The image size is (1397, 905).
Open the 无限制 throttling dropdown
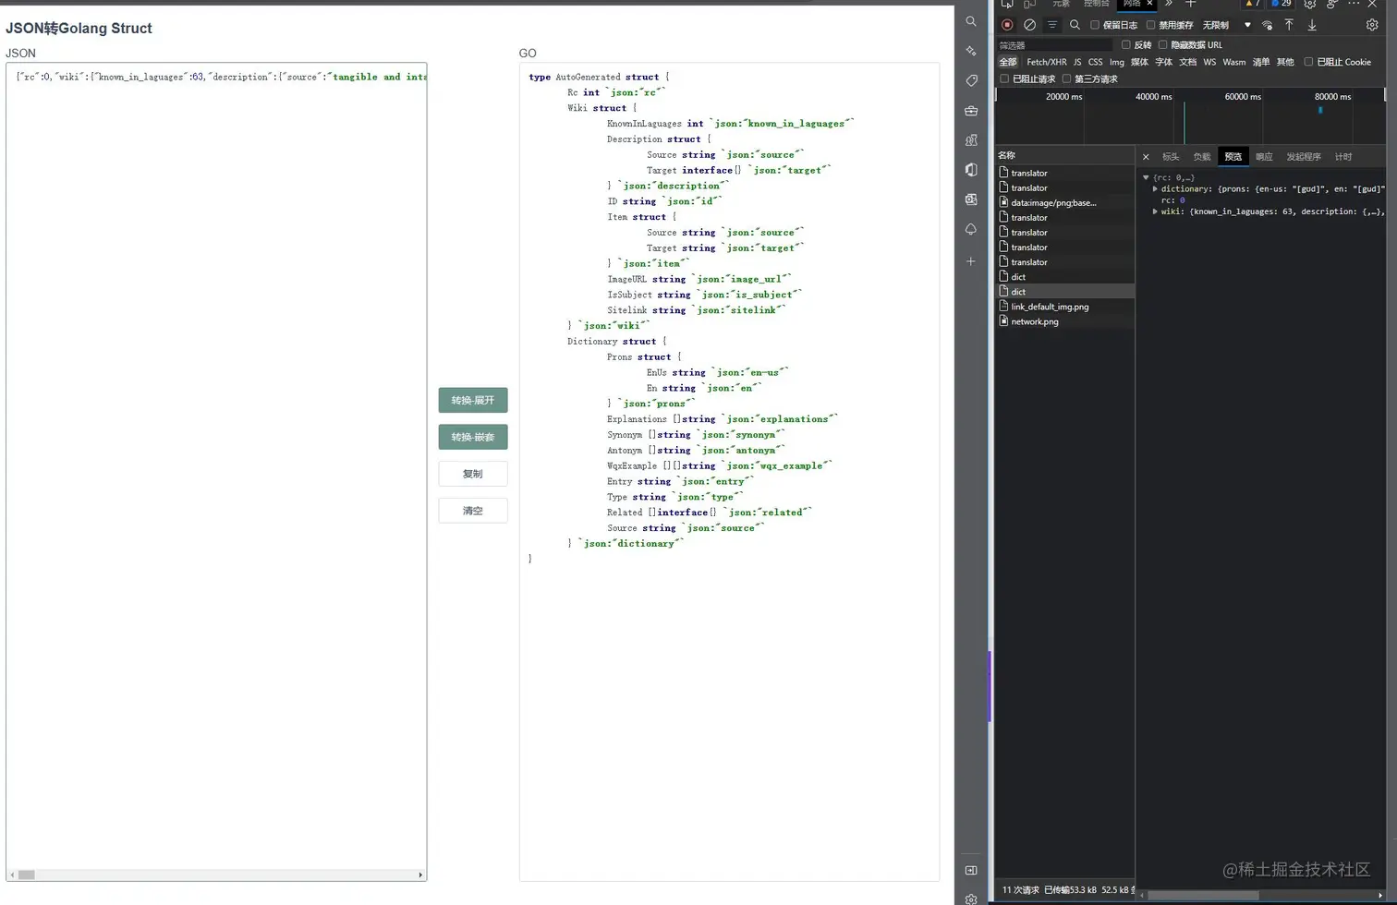tap(1227, 25)
